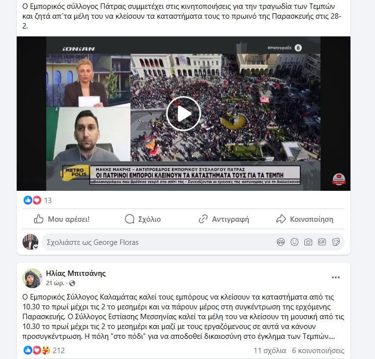The image size is (375, 359).
Task: Switch commenting identity via profile picture arrow
Action: pos(36,247)
